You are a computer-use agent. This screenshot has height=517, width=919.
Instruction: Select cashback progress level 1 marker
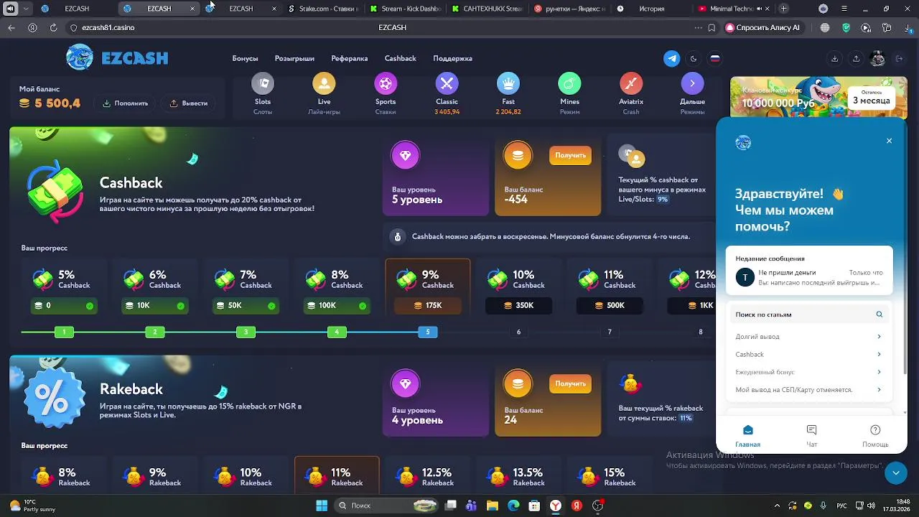coord(64,332)
